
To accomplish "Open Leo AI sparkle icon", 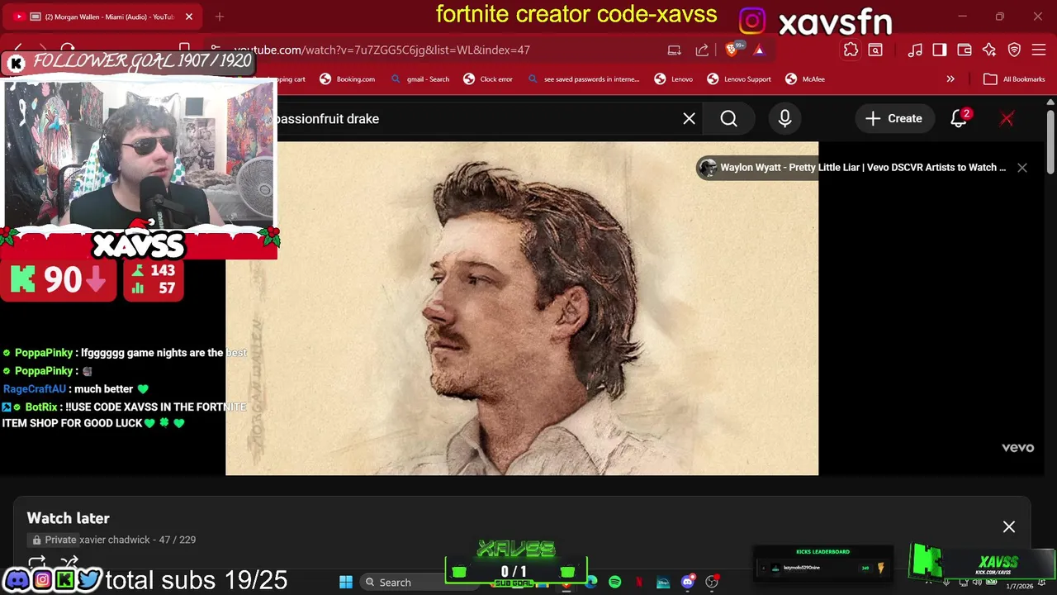I will 988,50.
